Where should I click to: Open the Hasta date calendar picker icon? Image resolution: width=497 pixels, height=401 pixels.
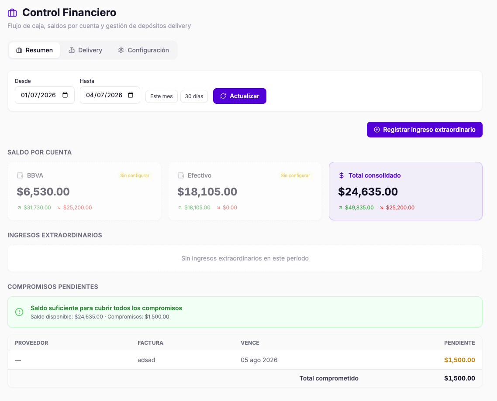click(131, 95)
